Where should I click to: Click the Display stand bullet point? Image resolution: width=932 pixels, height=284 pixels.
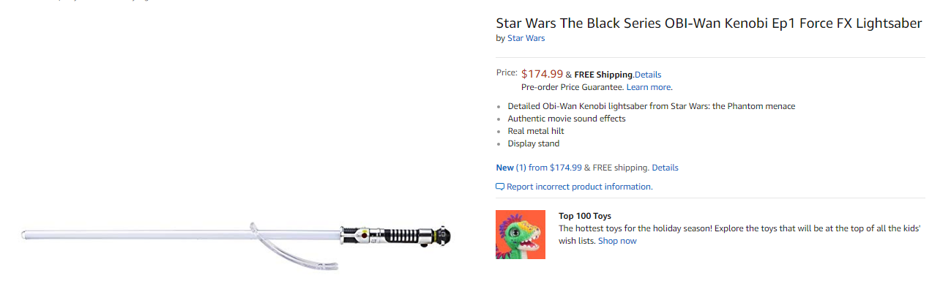(x=534, y=143)
